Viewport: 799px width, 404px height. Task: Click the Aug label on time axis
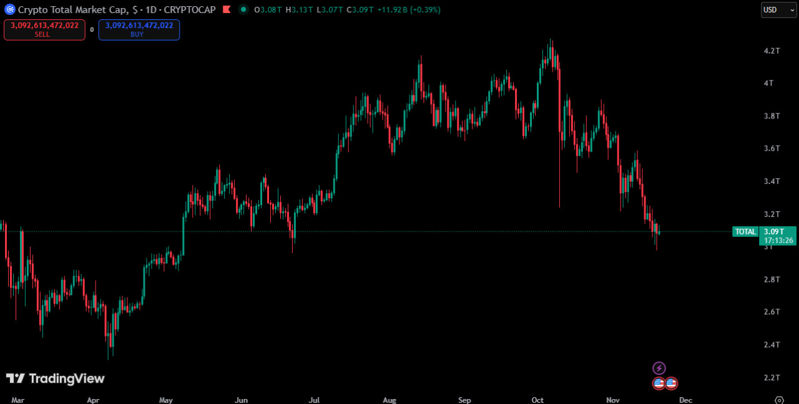(390, 400)
